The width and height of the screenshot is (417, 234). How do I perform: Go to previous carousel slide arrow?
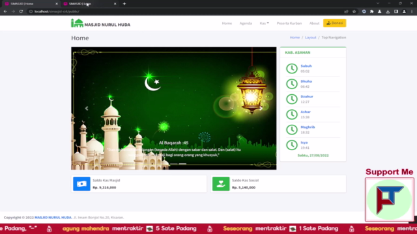tap(87, 109)
